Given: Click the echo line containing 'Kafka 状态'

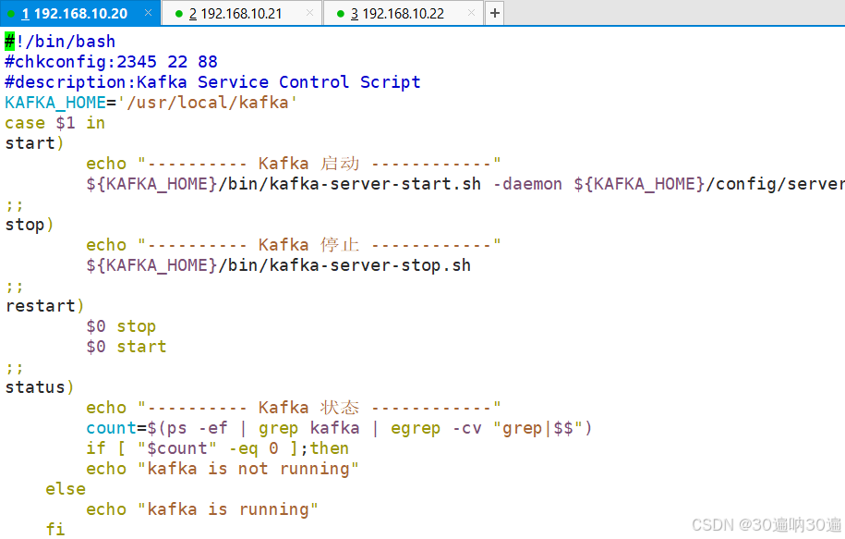Looking at the screenshot, I should click(294, 408).
